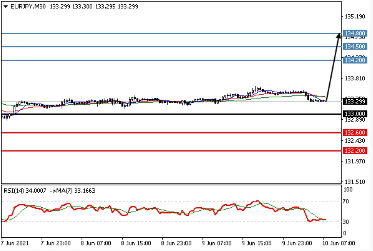Click the 9 Jun 07:00 time label

point(216,243)
